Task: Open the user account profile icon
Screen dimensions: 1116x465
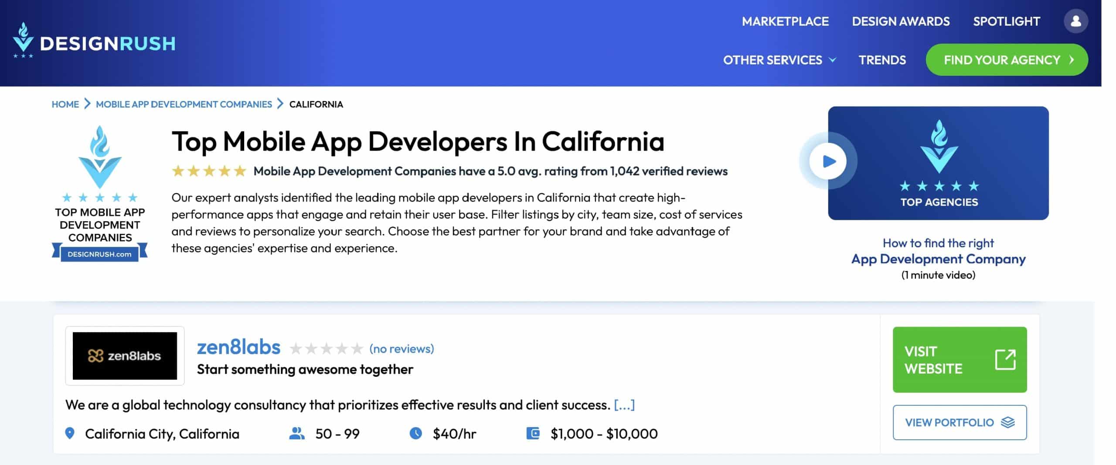Action: click(x=1075, y=21)
